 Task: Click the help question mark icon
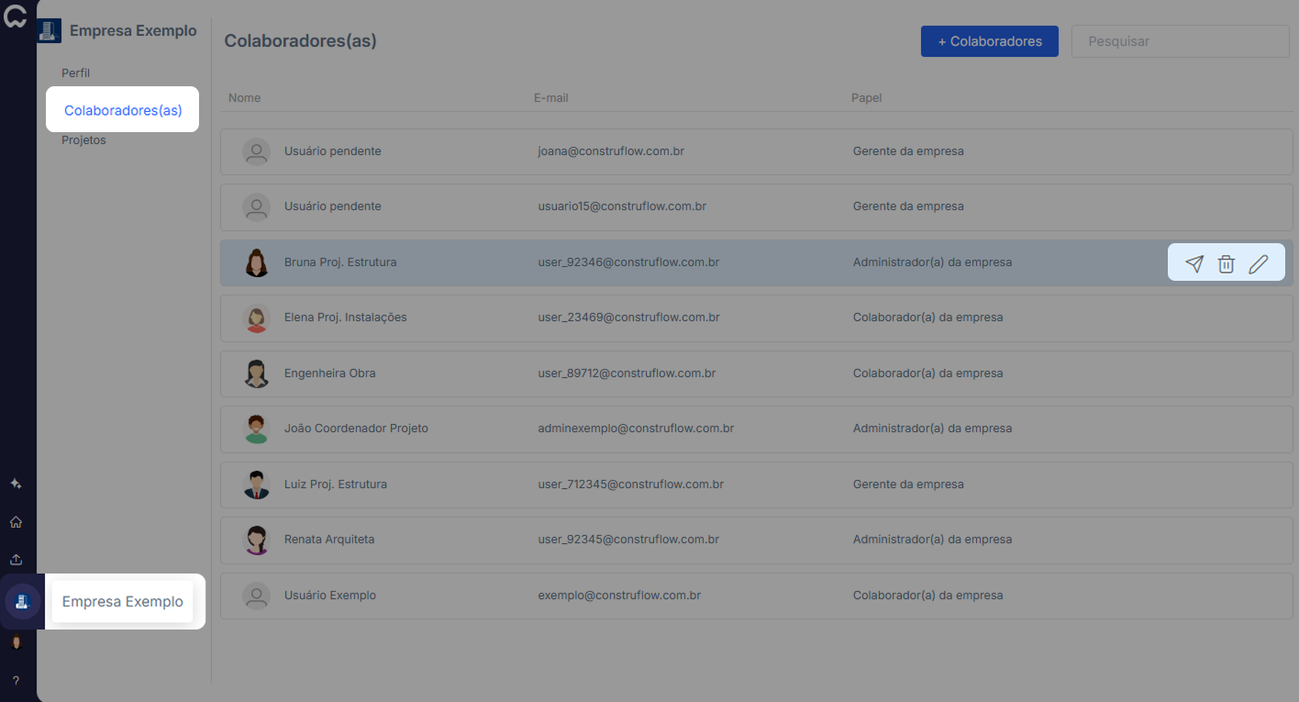(16, 681)
